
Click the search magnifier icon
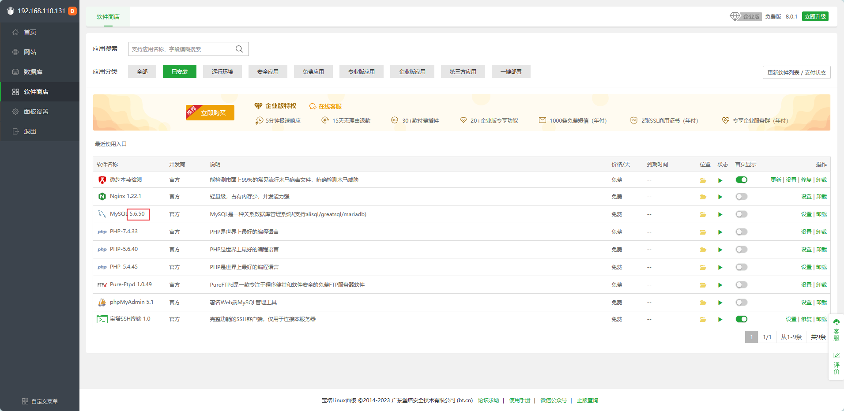239,49
